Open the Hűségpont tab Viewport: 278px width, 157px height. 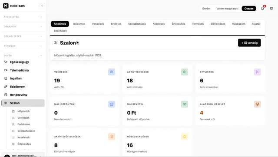(x=238, y=24)
